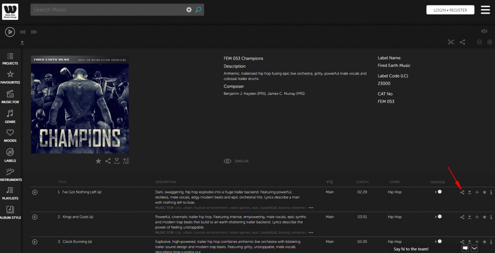Click into the Search Music field
The image size is (495, 253).
[x=106, y=10]
